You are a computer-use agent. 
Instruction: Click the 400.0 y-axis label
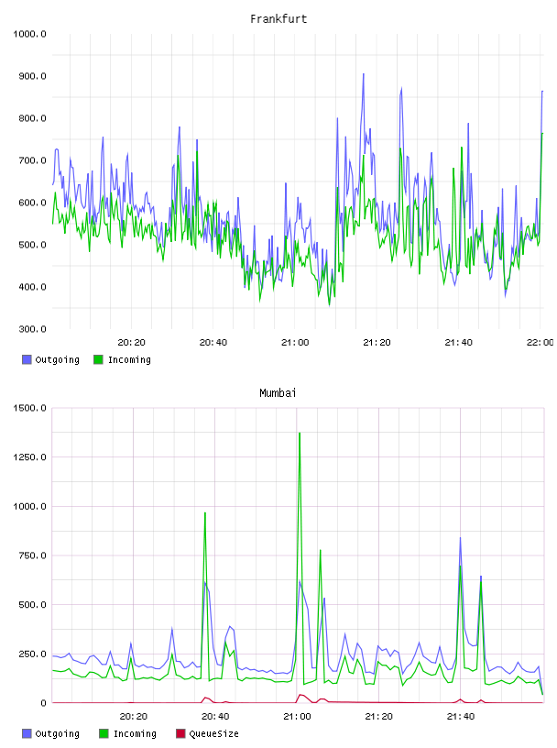tap(32, 287)
